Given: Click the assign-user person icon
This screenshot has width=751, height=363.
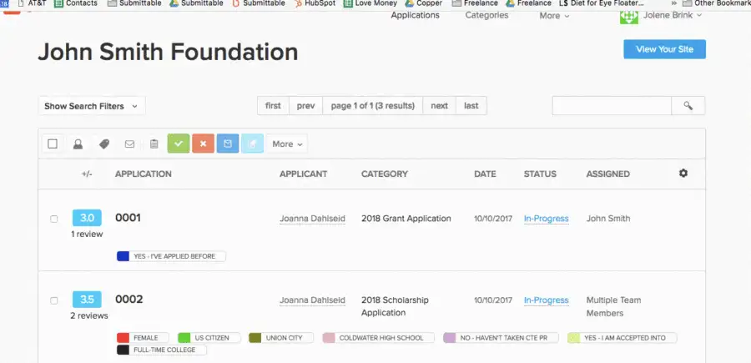Looking at the screenshot, I should (x=78, y=144).
